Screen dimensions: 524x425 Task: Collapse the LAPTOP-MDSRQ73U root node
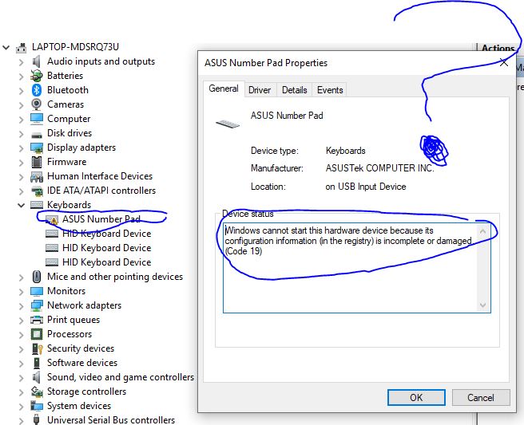coord(6,47)
